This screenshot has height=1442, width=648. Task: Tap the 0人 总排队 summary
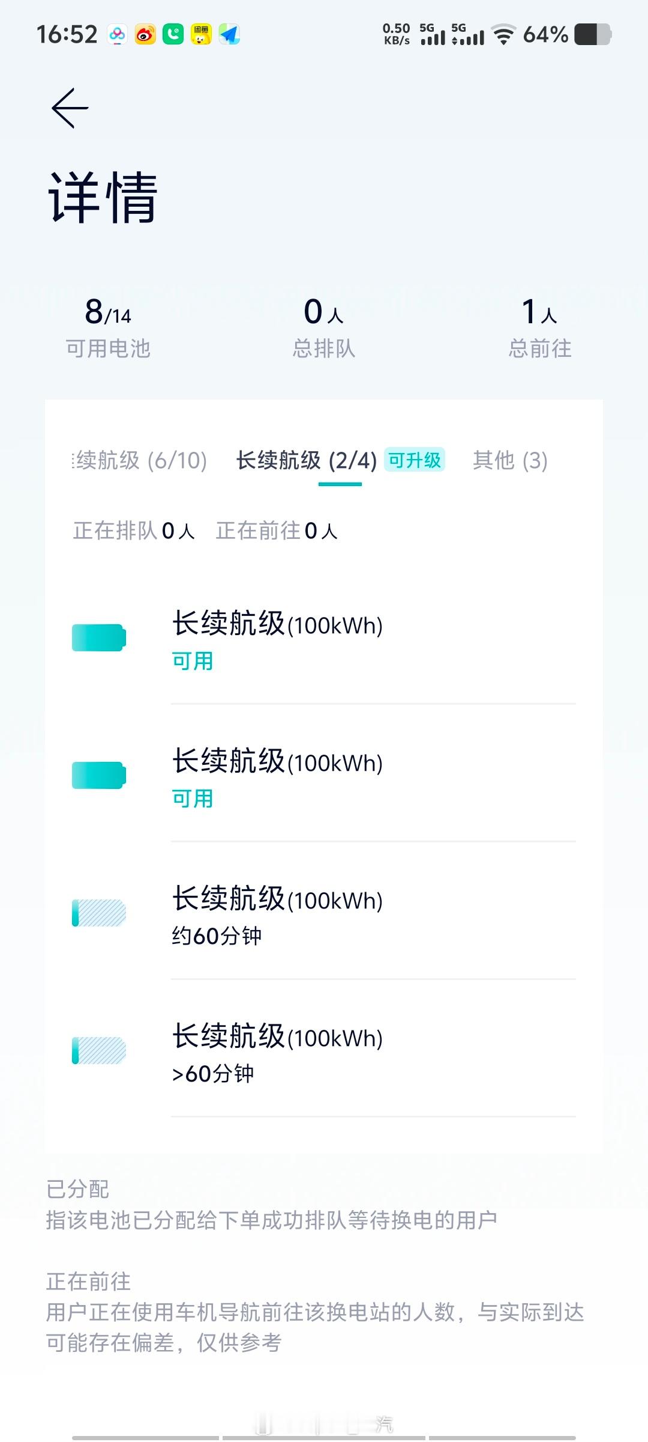pos(324,328)
